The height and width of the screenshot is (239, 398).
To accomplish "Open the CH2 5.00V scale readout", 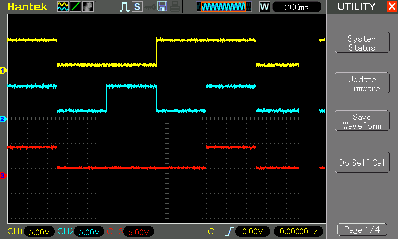I will point(89,232).
